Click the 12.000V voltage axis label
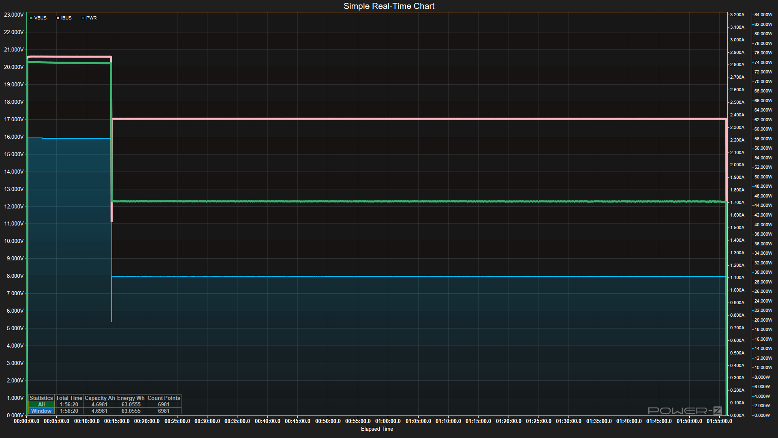This screenshot has height=438, width=778. coord(14,206)
